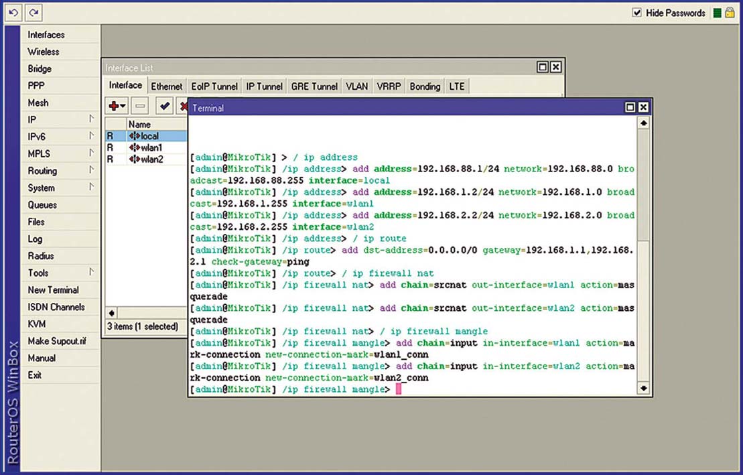743x475 pixels.
Task: Open the Wireless menu item
Action: [60, 52]
